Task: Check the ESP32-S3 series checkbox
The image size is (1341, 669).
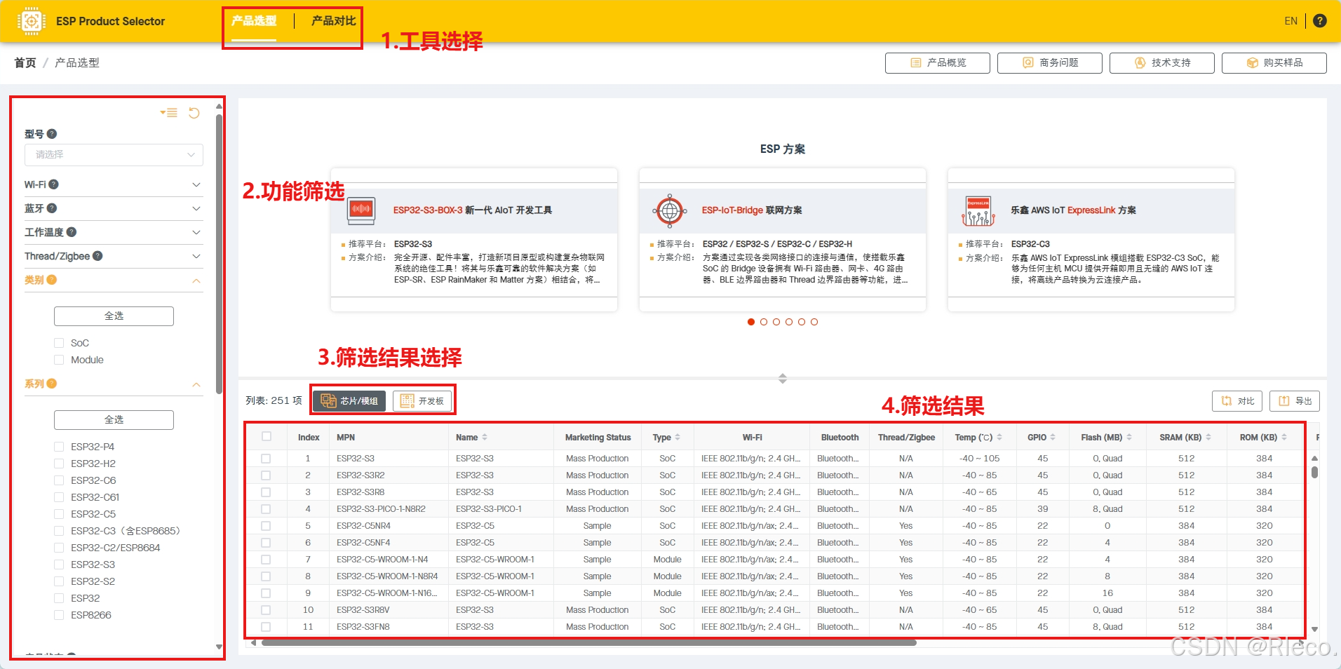Action: click(59, 565)
